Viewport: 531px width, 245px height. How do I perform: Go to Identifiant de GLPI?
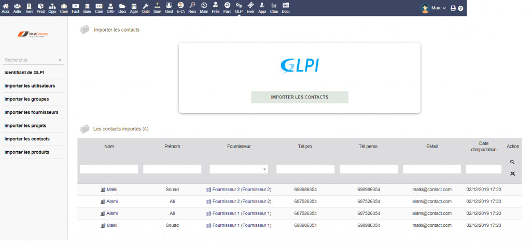point(24,73)
